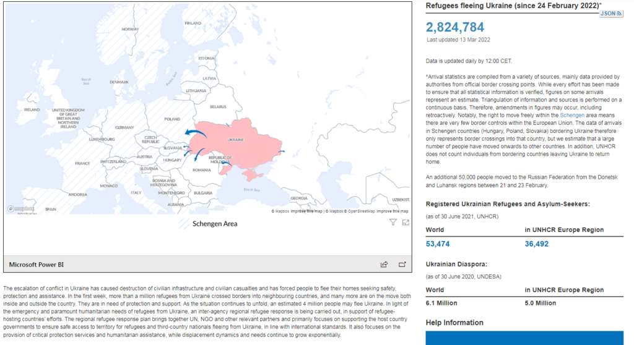Screen dimensions: 634x345
Task: Click the 5.0 Million diaspora value
Action: tap(540, 303)
